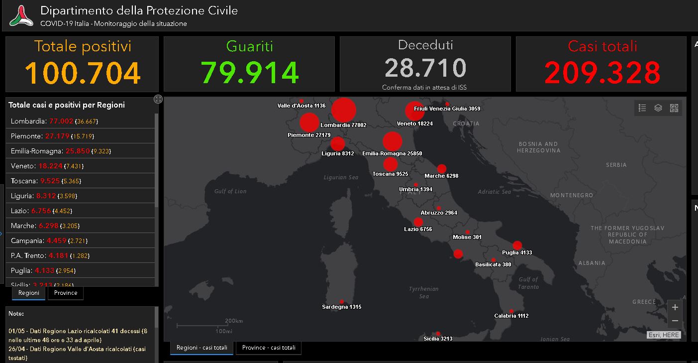Open the layer list icon
698x363 pixels.
658,108
